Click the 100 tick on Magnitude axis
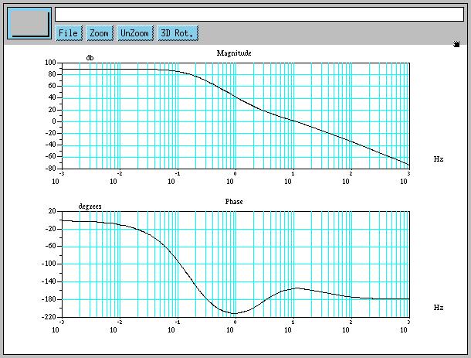The width and height of the screenshot is (471, 358). click(x=49, y=63)
